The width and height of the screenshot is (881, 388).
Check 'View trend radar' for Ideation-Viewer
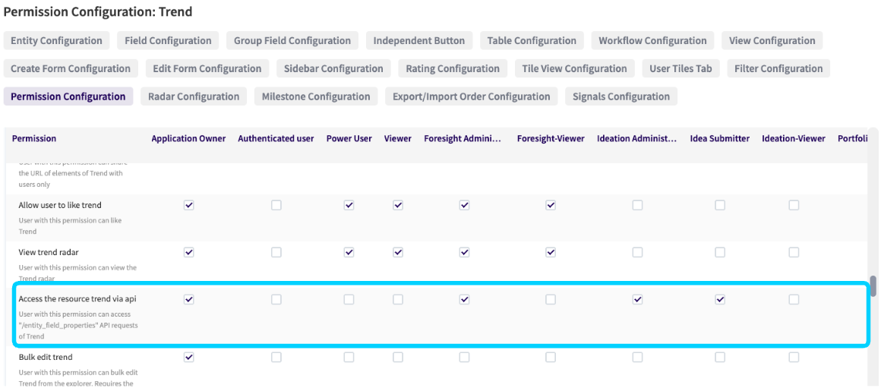point(794,252)
